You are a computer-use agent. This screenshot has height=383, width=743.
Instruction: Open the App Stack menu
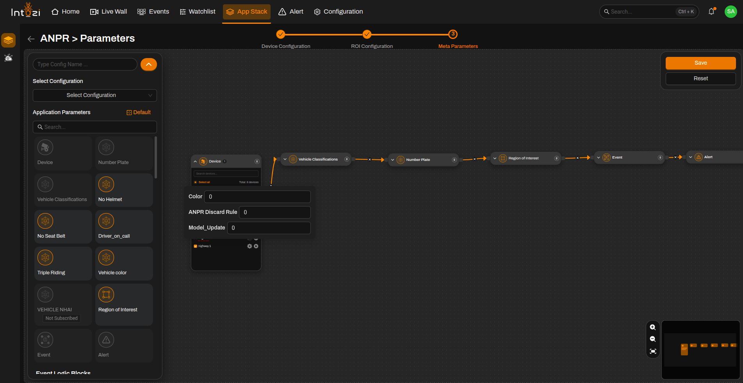(x=247, y=12)
